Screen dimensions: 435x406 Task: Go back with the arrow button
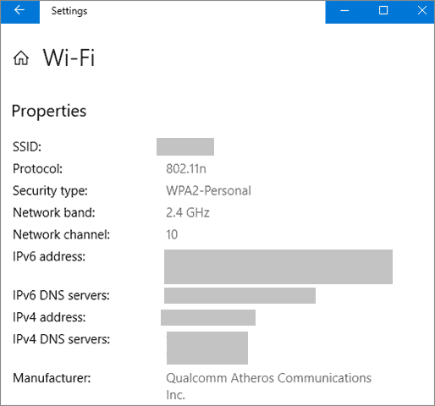pyautogui.click(x=19, y=12)
